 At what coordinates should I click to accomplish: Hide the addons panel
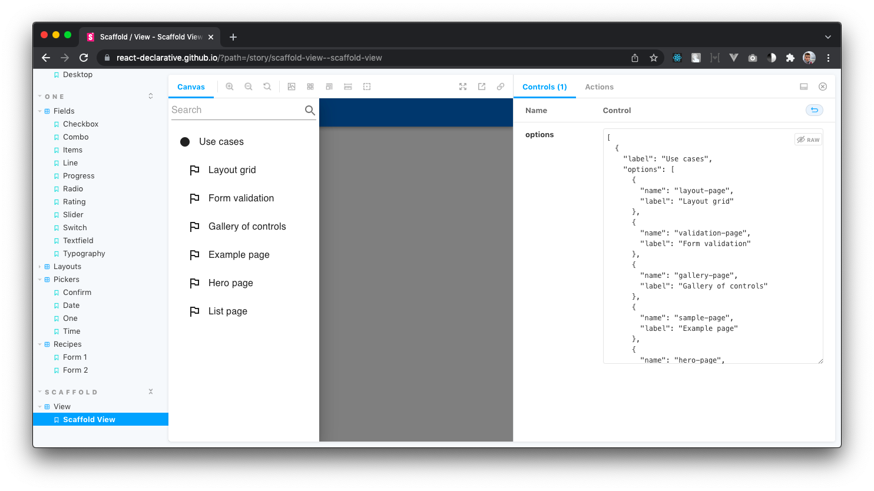tap(823, 87)
